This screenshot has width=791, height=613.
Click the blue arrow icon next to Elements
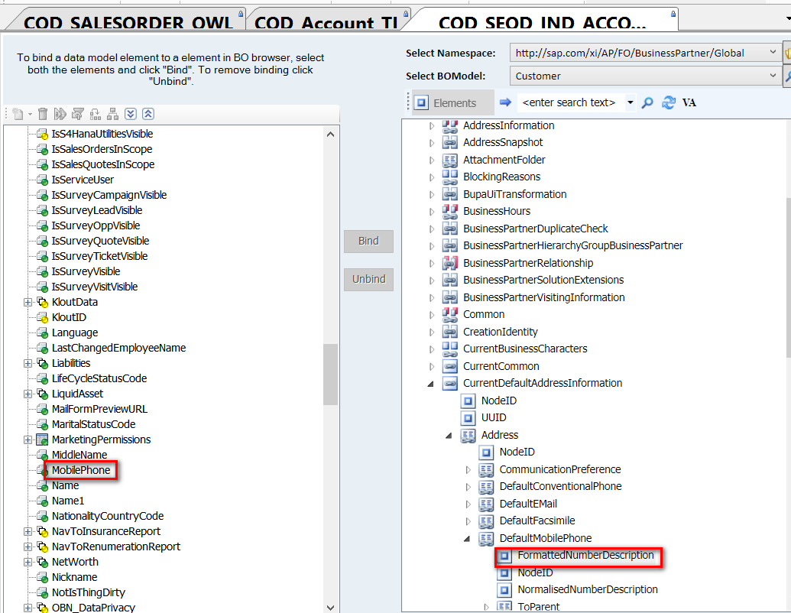[505, 102]
